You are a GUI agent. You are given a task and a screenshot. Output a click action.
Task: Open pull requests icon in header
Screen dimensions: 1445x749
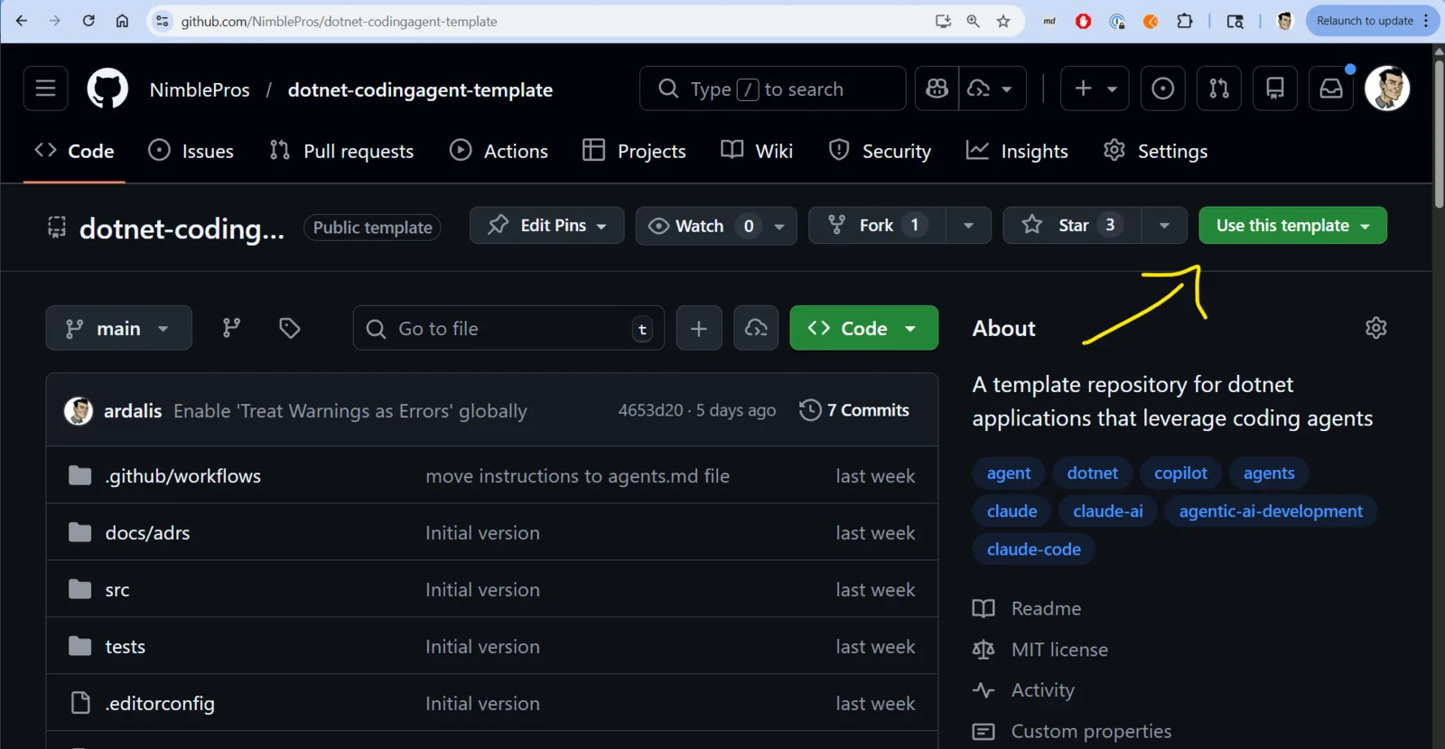[x=1219, y=89]
